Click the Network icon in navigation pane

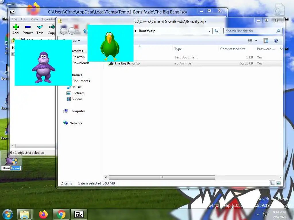click(66, 123)
